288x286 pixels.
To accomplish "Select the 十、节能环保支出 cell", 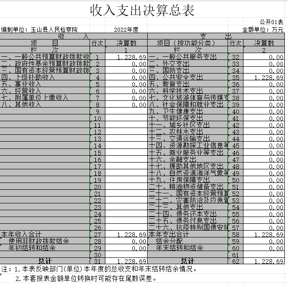I will tap(188, 118).
